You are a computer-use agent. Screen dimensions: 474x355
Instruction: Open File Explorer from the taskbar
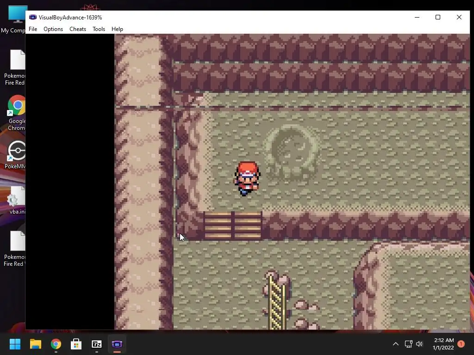35,344
